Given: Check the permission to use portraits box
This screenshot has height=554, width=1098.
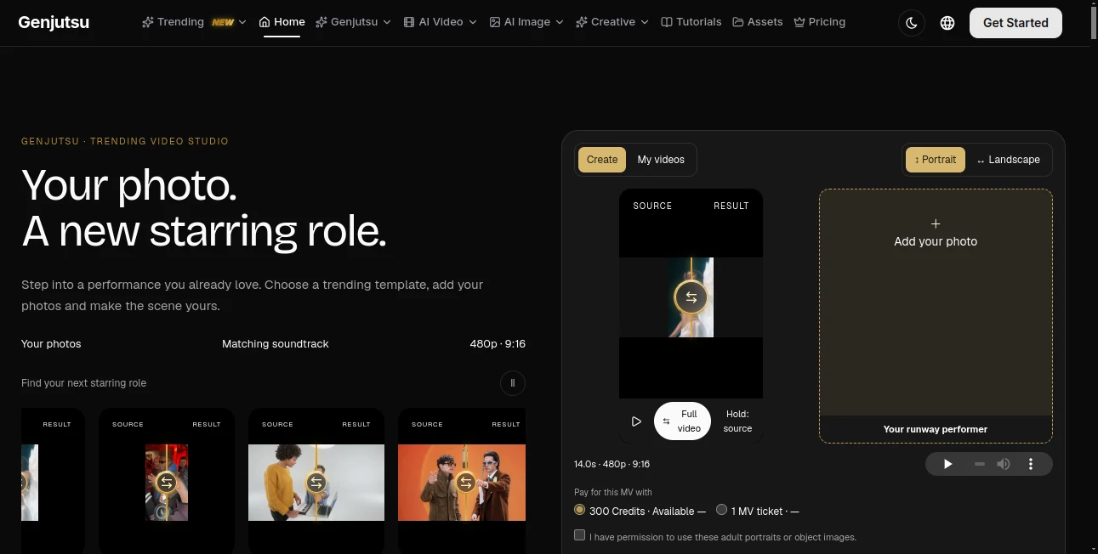Looking at the screenshot, I should click(x=580, y=535).
